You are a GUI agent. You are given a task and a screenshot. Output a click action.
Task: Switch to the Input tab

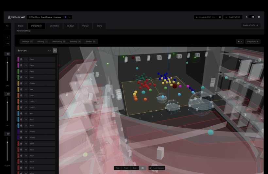(21, 26)
